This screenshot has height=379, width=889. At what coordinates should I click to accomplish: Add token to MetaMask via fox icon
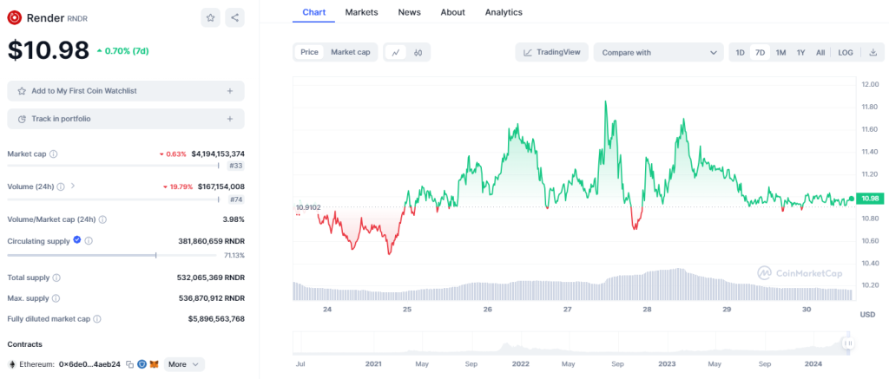click(155, 364)
